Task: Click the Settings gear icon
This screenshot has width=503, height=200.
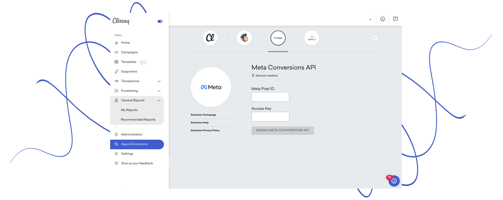Action: pyautogui.click(x=116, y=154)
